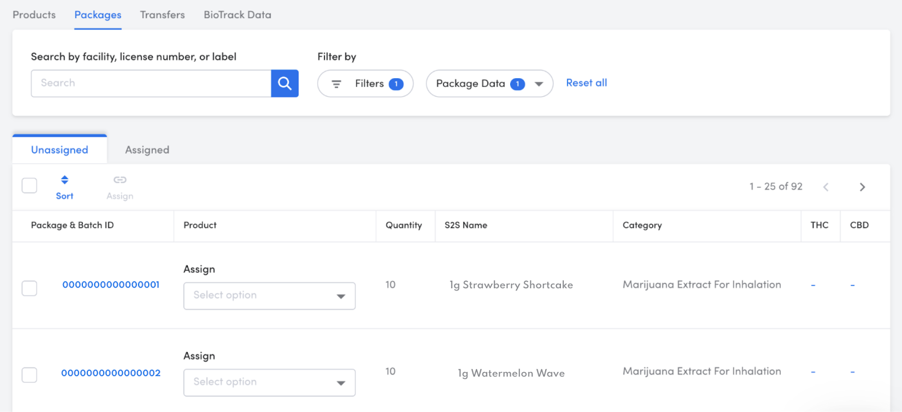Click the CBD column header
Screen dimensions: 902x412
click(x=859, y=225)
